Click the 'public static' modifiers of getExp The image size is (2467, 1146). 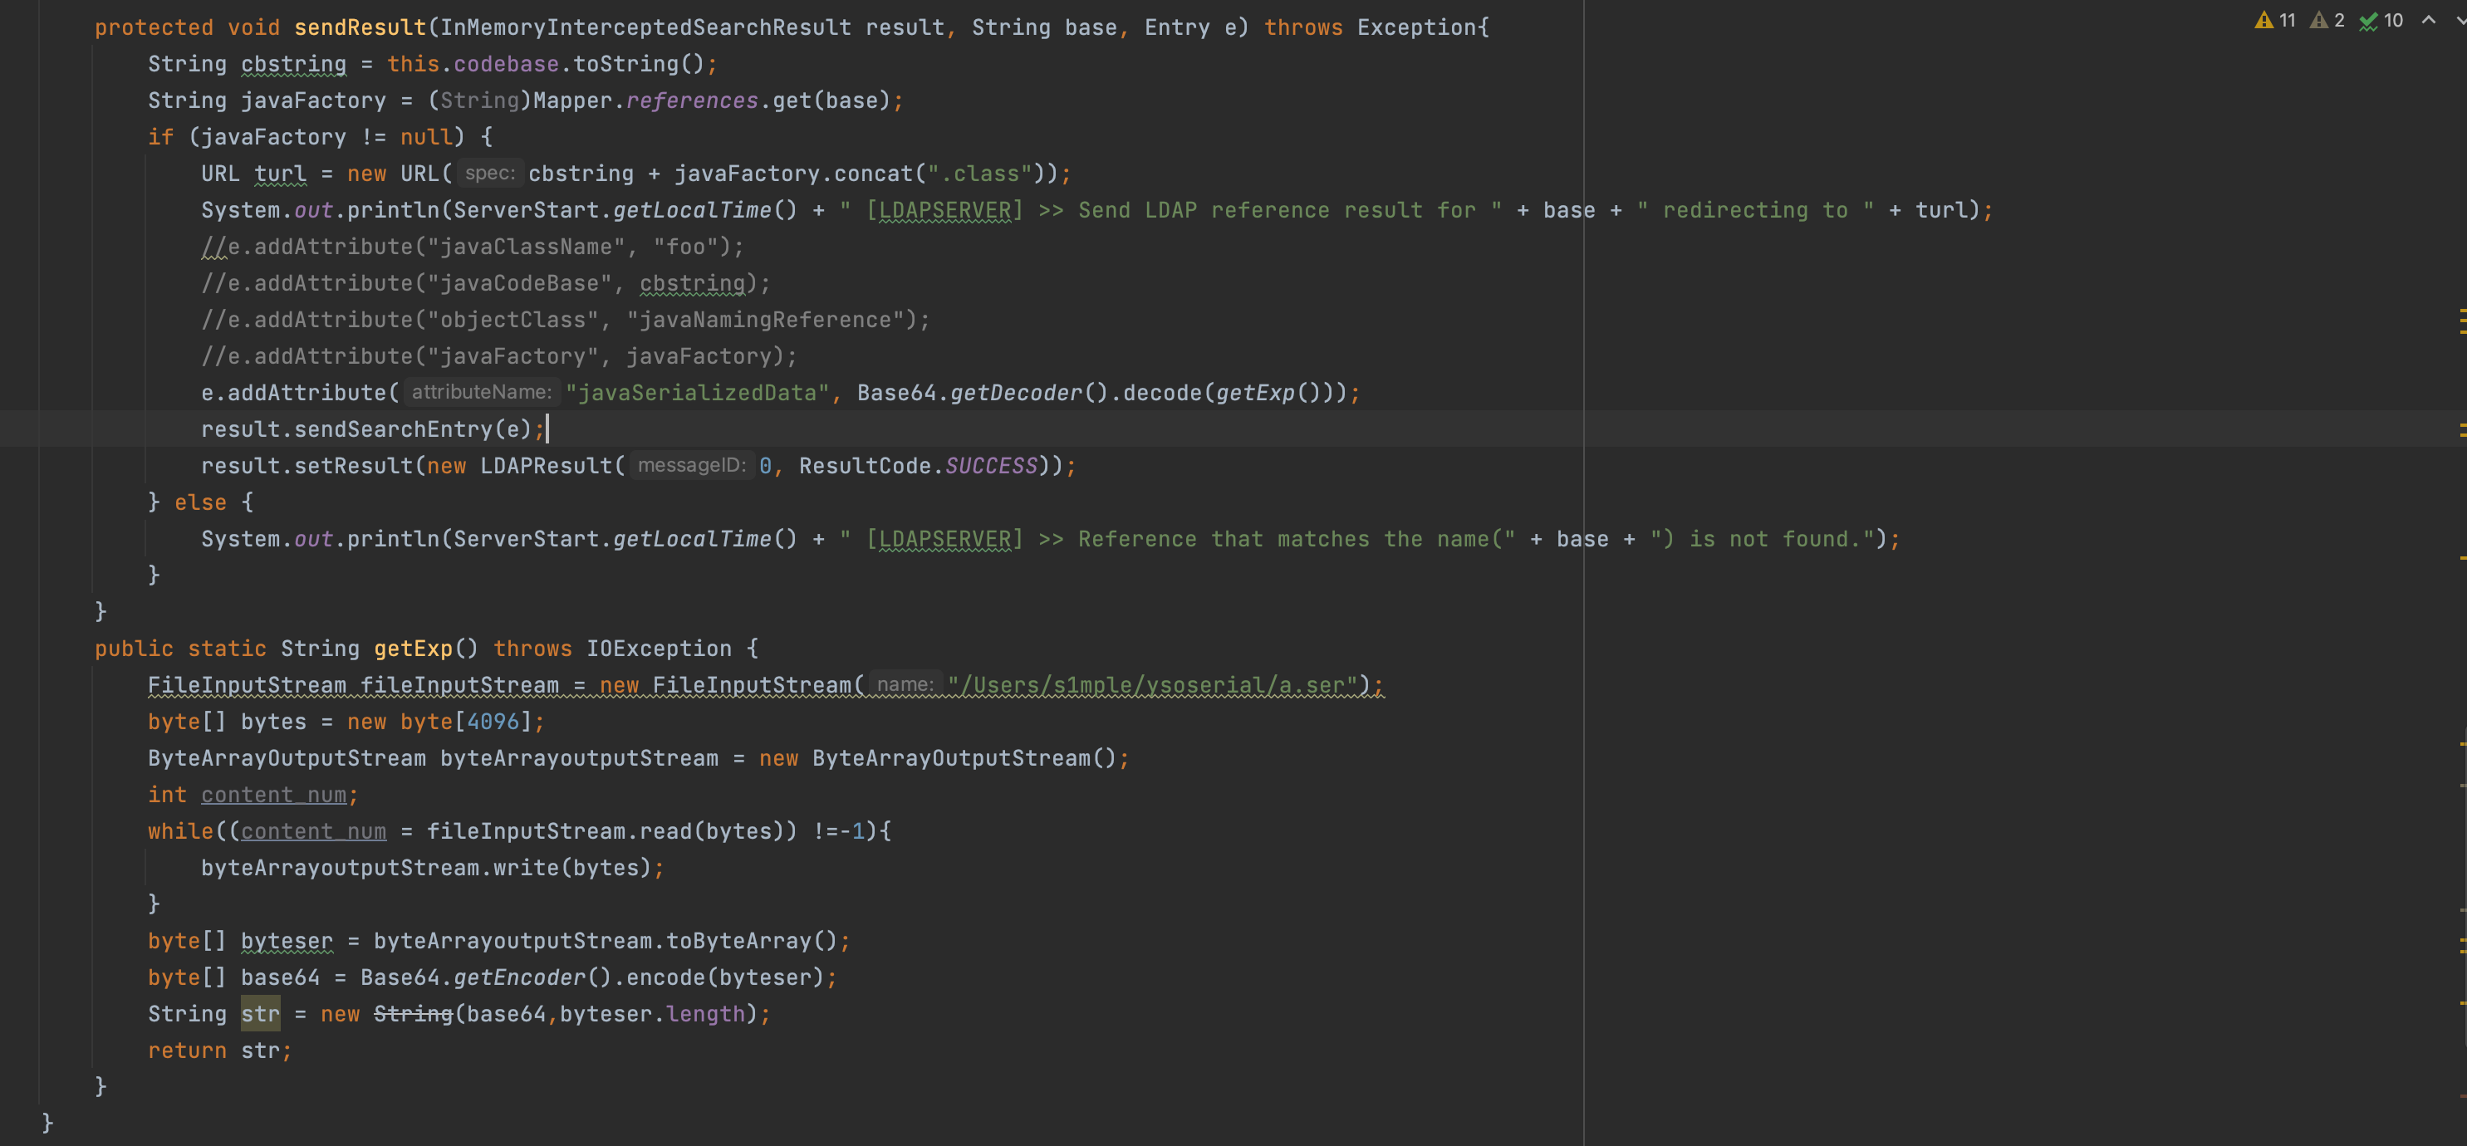[x=180, y=649]
